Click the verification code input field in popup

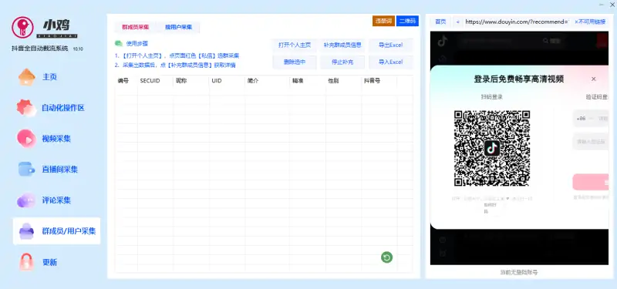coord(591,142)
